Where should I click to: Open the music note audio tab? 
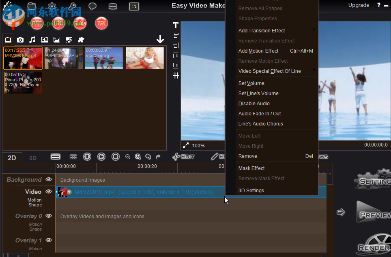(x=32, y=39)
